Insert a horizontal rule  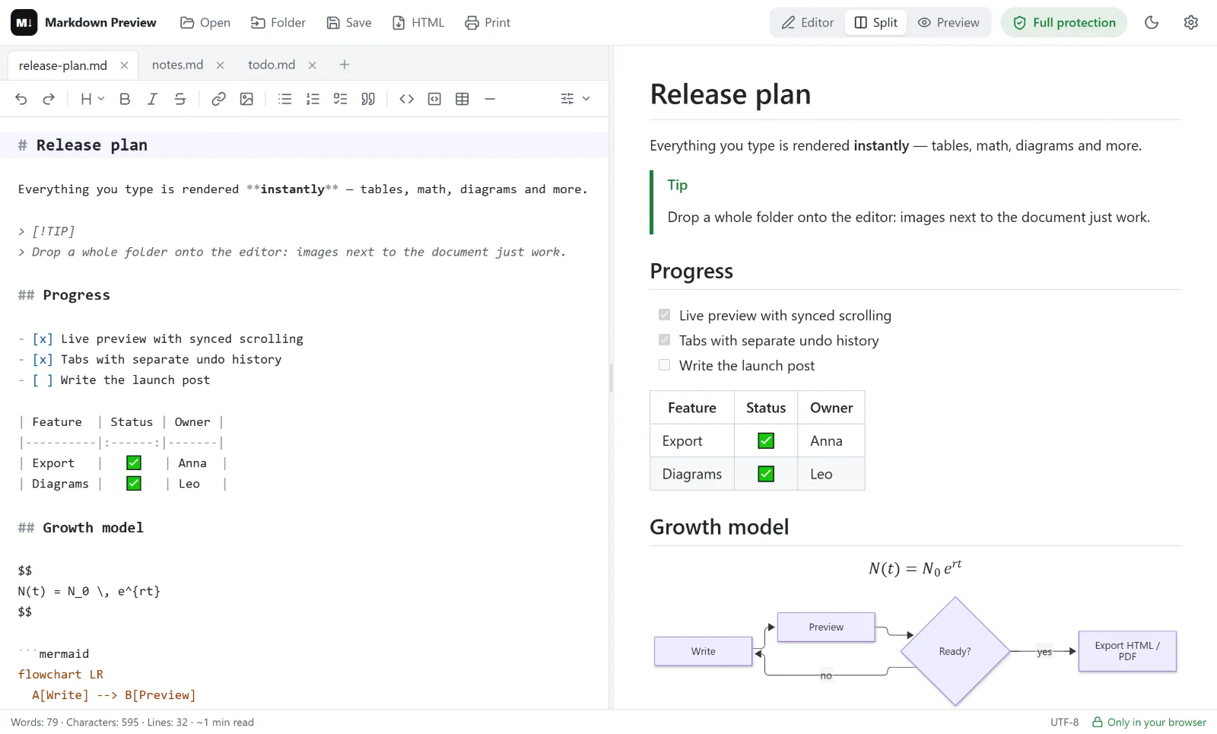(490, 99)
